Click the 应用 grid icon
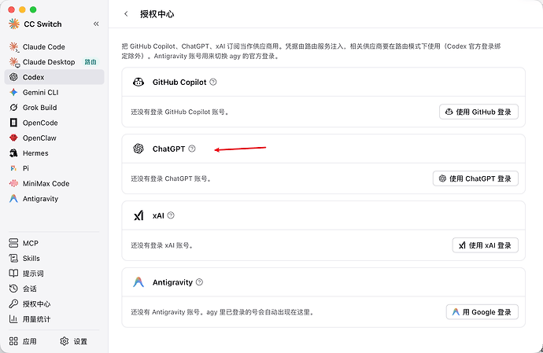This screenshot has height=353, width=543. pos(13,341)
